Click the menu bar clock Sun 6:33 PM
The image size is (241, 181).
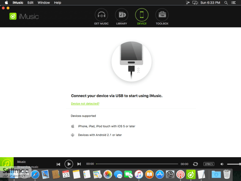click(210, 3)
